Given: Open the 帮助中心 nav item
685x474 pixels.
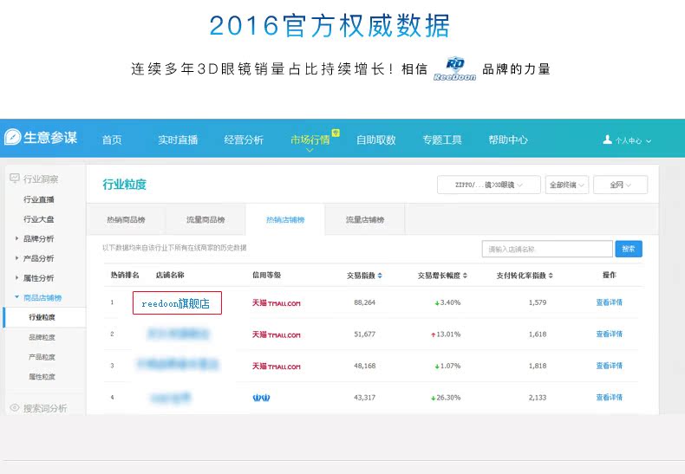Looking at the screenshot, I should click(x=508, y=140).
